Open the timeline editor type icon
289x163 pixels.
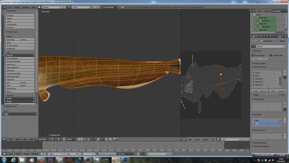(x=5, y=154)
